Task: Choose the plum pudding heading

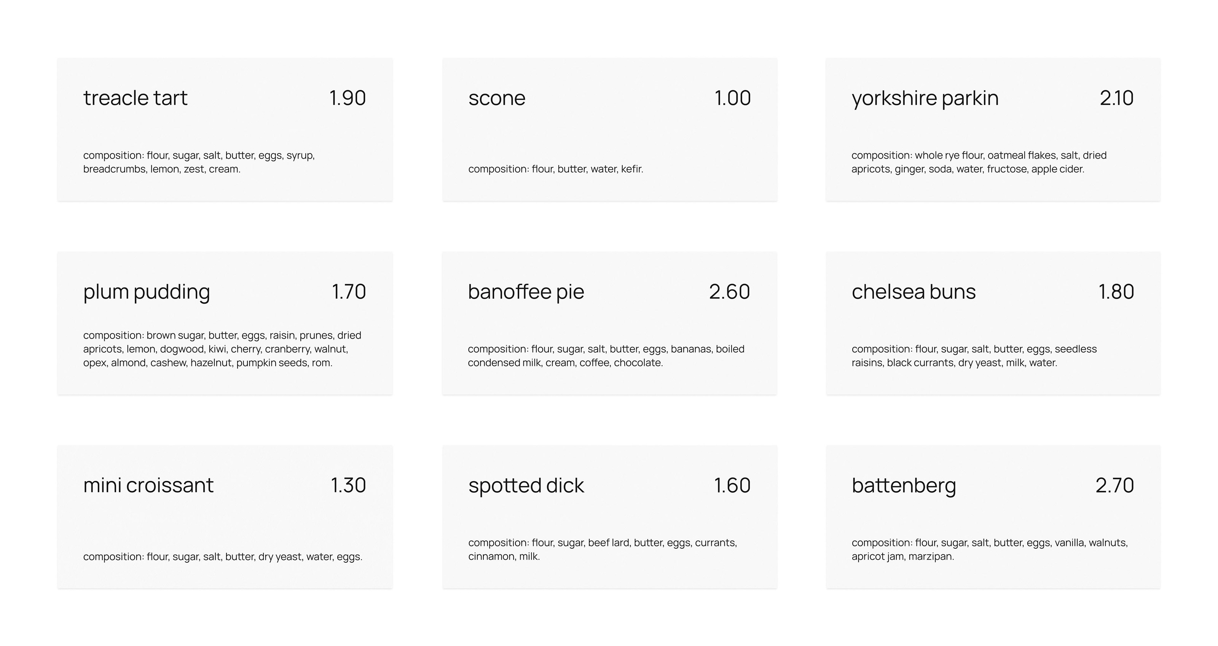Action: pyautogui.click(x=147, y=292)
